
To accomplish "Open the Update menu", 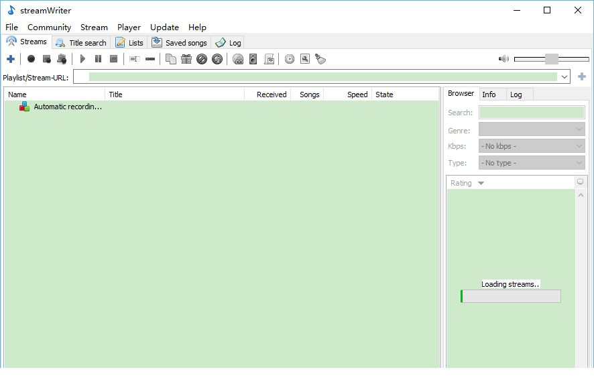I will click(164, 27).
